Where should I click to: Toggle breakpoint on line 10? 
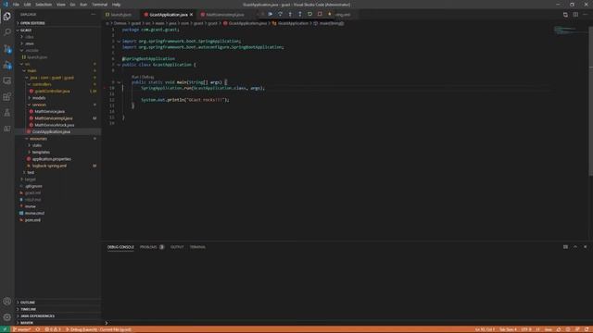[105, 88]
